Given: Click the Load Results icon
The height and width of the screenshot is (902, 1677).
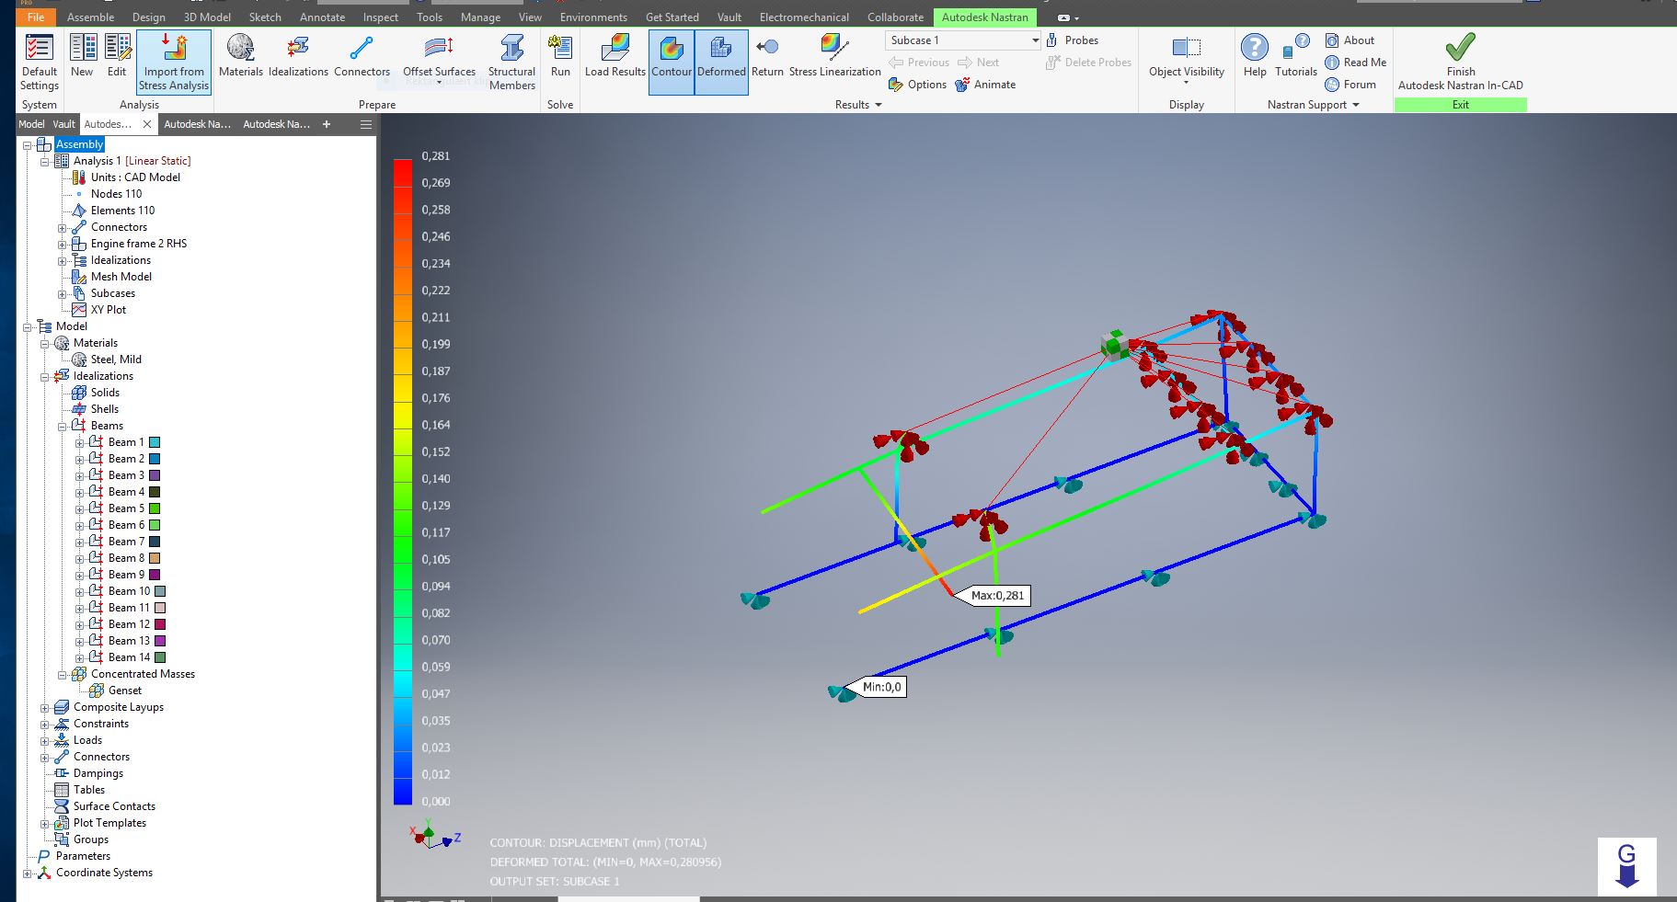Looking at the screenshot, I should [x=613, y=55].
